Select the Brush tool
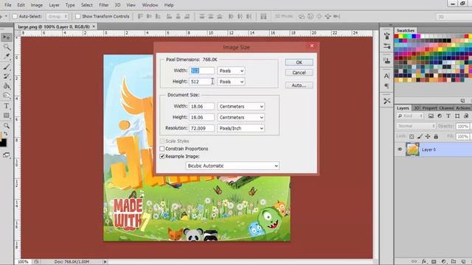472x265 pixels. (x=7, y=67)
